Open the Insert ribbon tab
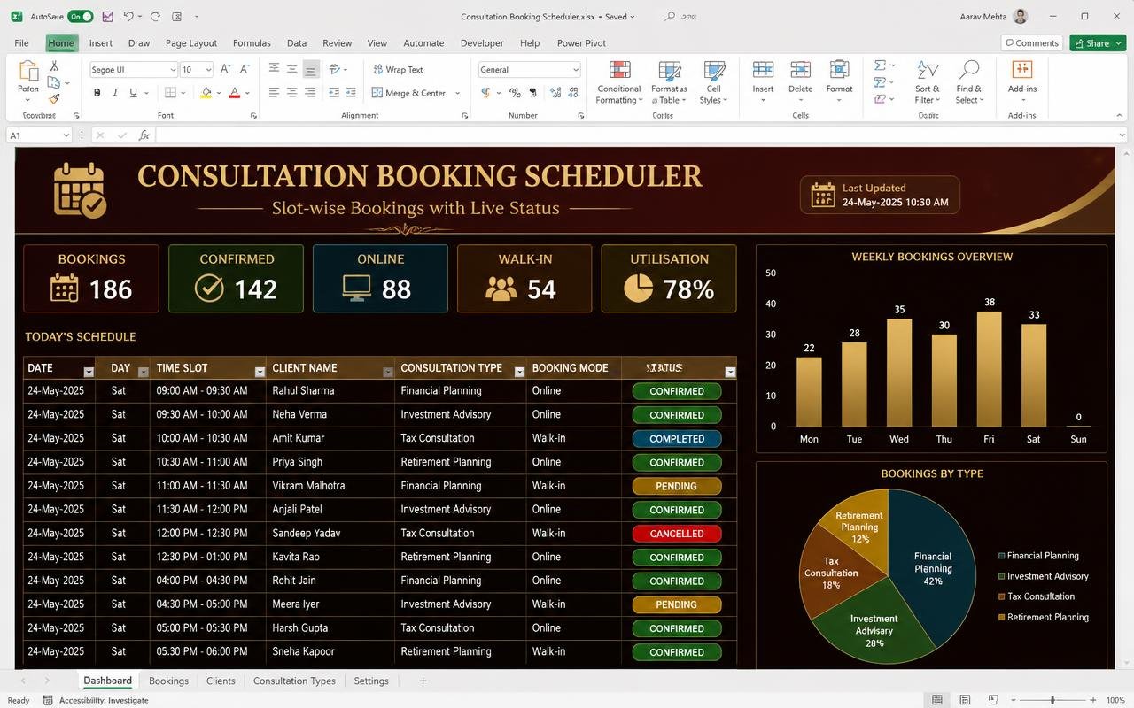This screenshot has width=1134, height=708. [x=101, y=42]
